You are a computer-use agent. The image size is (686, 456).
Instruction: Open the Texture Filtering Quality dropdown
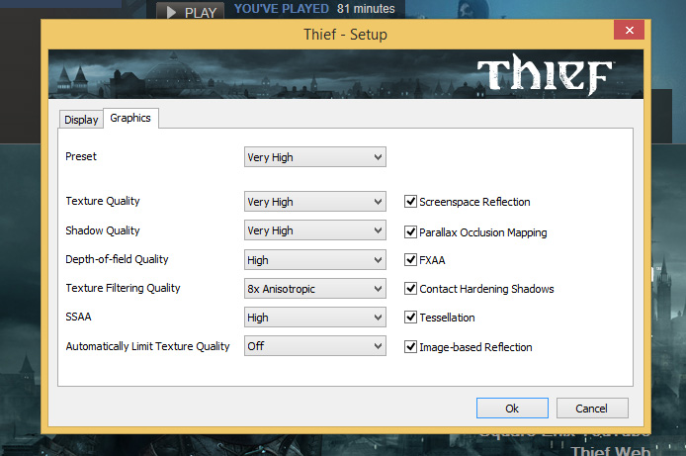pyautogui.click(x=315, y=289)
